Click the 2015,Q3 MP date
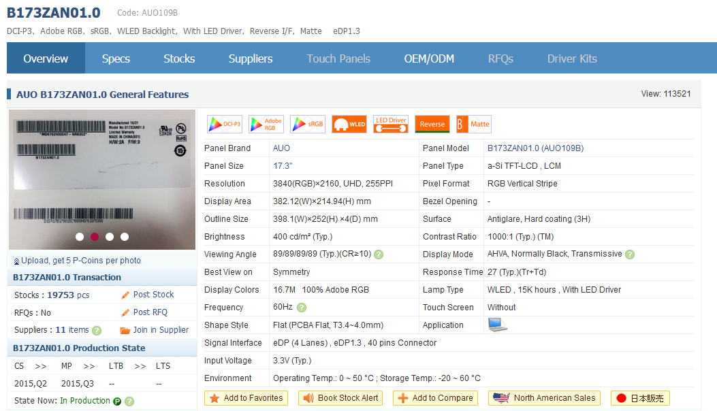 point(77,384)
